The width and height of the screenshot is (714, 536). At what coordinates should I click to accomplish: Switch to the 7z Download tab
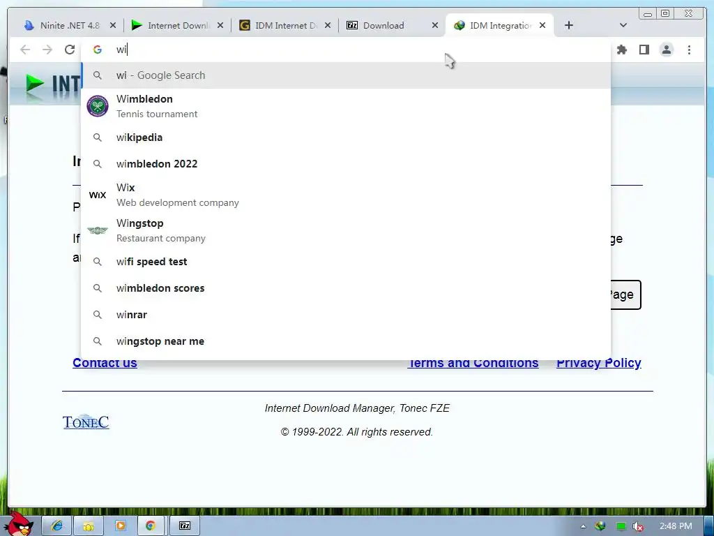(386, 26)
